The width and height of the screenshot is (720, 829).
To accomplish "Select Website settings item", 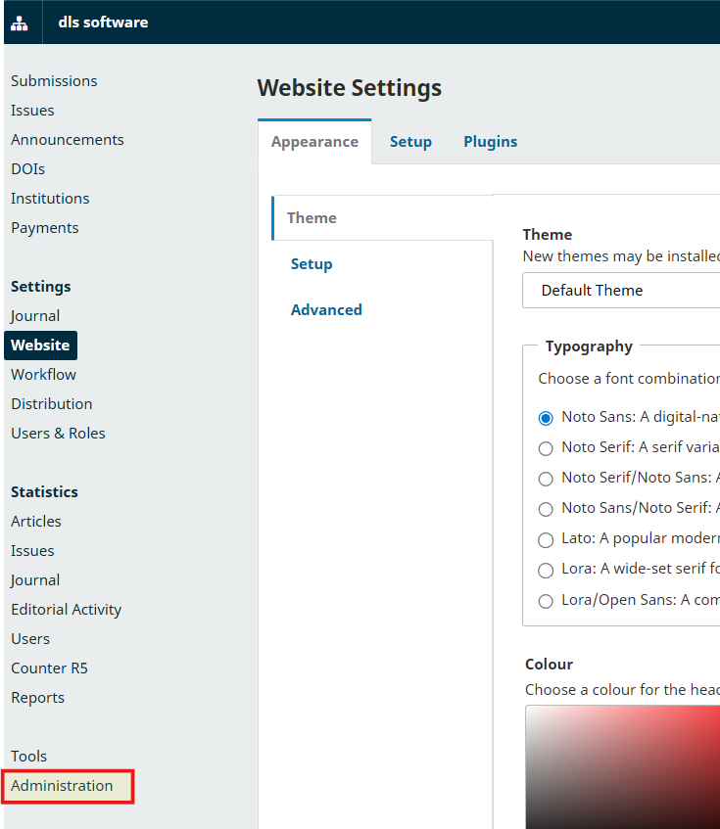I will coord(40,345).
